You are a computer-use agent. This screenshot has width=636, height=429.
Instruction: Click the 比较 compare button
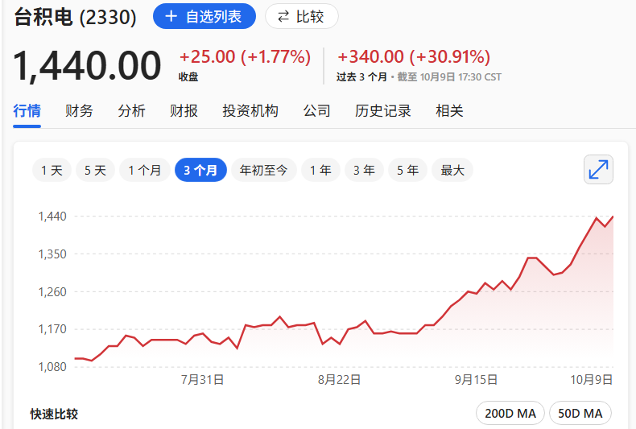[301, 16]
